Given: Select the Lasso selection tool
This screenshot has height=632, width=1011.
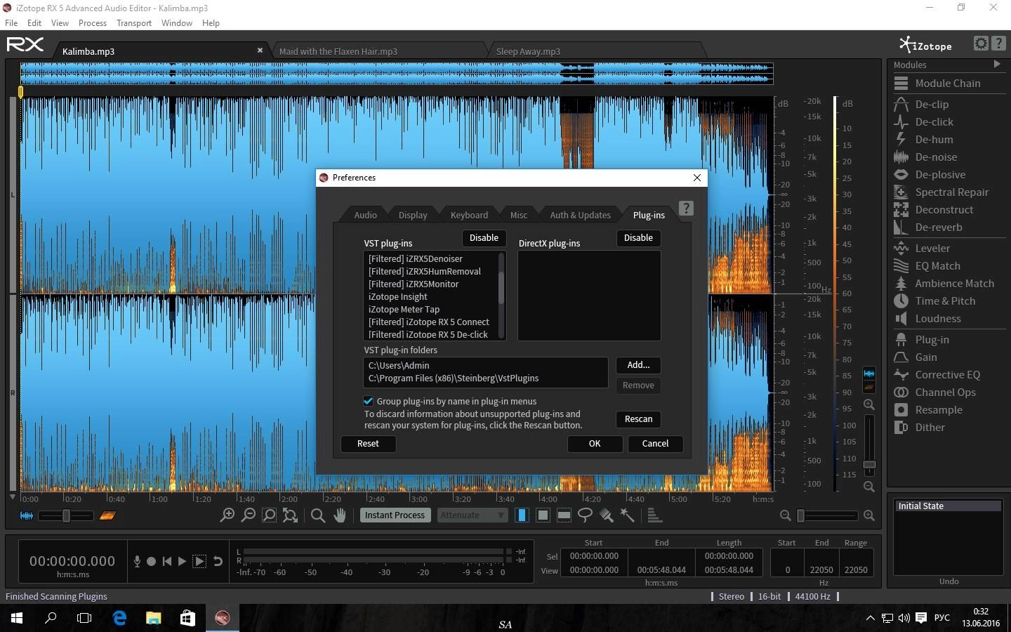Looking at the screenshot, I should point(585,515).
